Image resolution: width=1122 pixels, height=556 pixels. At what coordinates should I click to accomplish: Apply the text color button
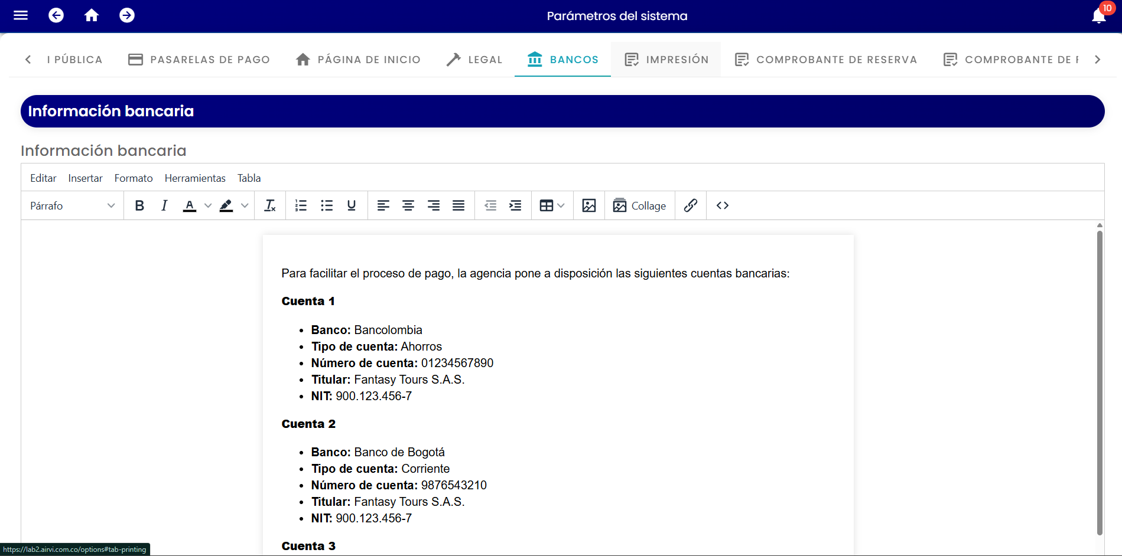click(x=190, y=205)
